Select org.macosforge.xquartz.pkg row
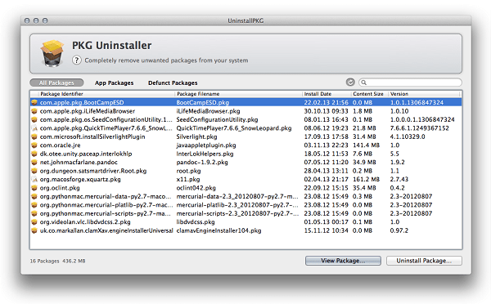Image resolution: width=491 pixels, height=304 pixels. click(x=246, y=179)
